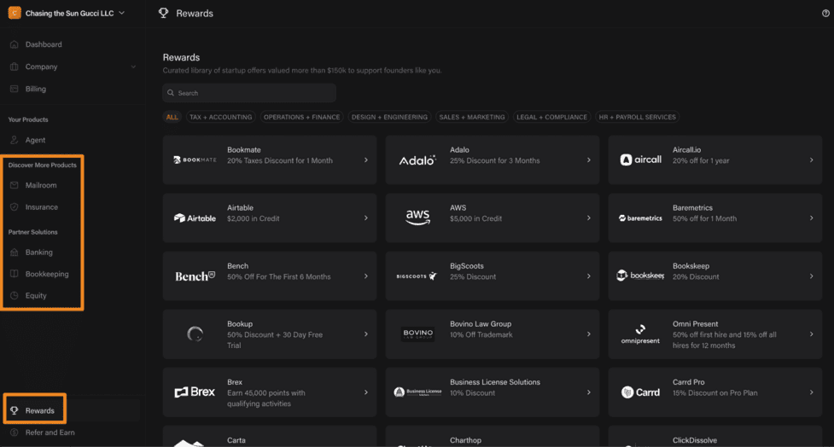The width and height of the screenshot is (834, 447).
Task: Open the AWS $5,000 credit offer arrow
Action: click(x=588, y=218)
